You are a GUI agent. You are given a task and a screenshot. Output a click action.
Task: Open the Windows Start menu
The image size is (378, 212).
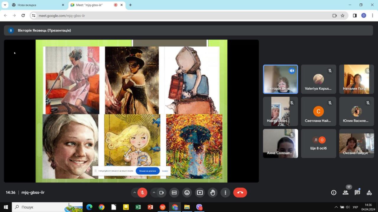pyautogui.click(x=6, y=207)
